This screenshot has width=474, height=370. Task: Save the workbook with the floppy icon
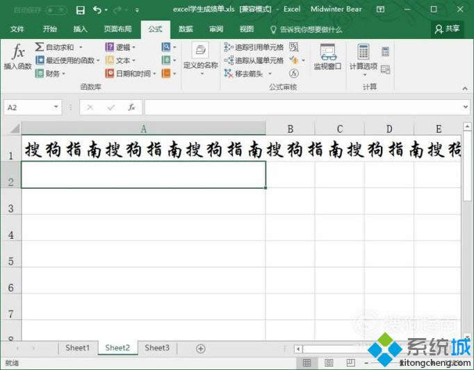81,10
